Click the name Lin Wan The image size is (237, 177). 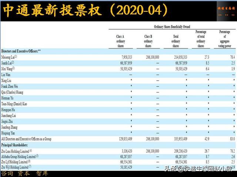(x=6, y=75)
